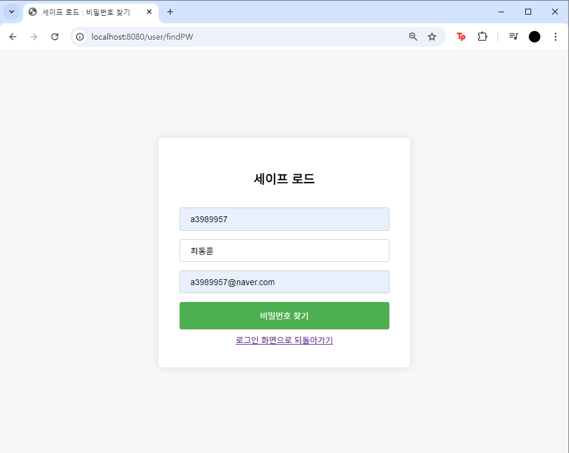This screenshot has width=569, height=453.
Task: Click the browser back arrow
Action: click(x=13, y=37)
